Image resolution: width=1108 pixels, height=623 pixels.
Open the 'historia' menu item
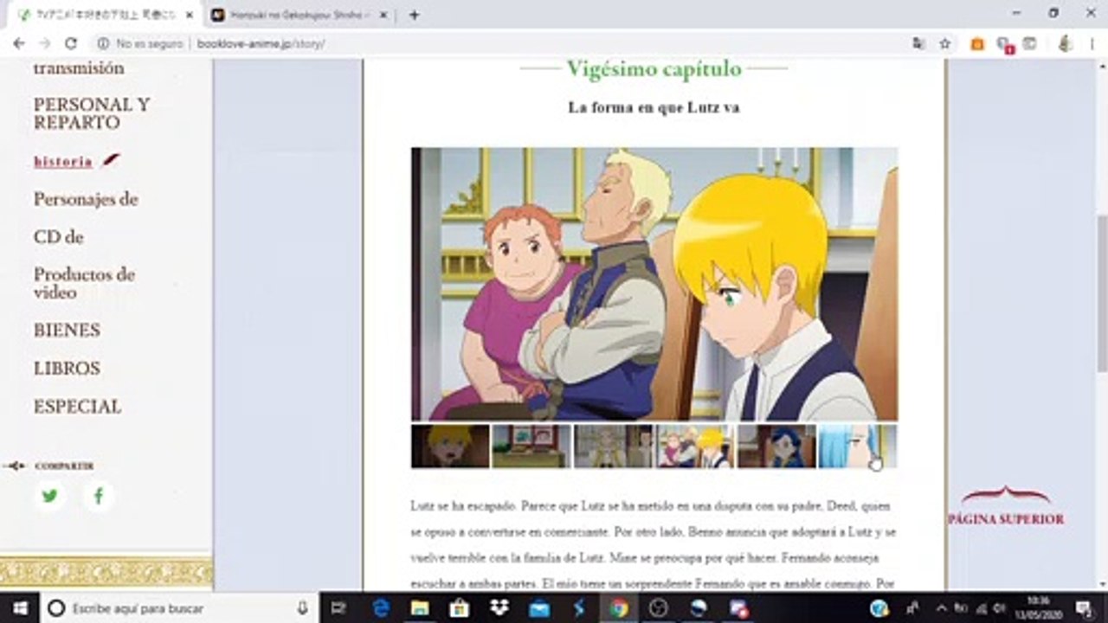click(x=63, y=161)
